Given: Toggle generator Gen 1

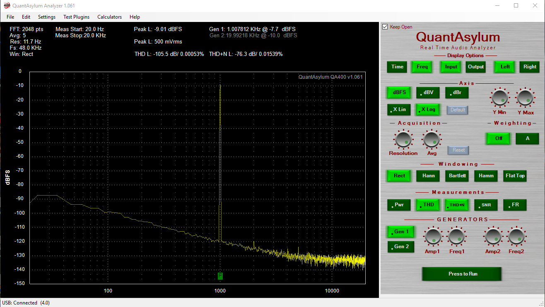Looking at the screenshot, I should (401, 232).
